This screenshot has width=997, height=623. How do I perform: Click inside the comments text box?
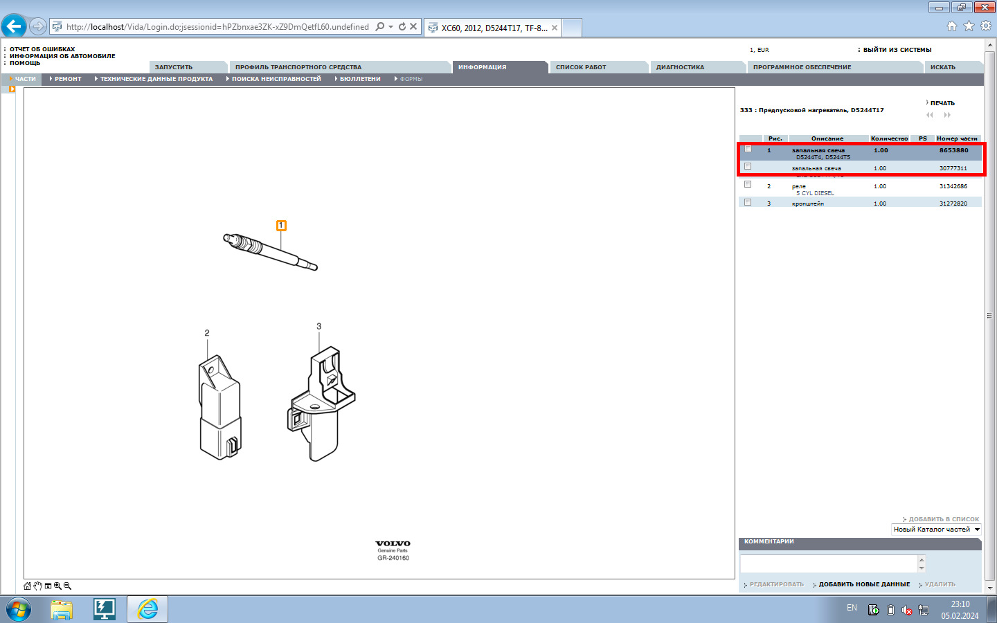tap(829, 563)
